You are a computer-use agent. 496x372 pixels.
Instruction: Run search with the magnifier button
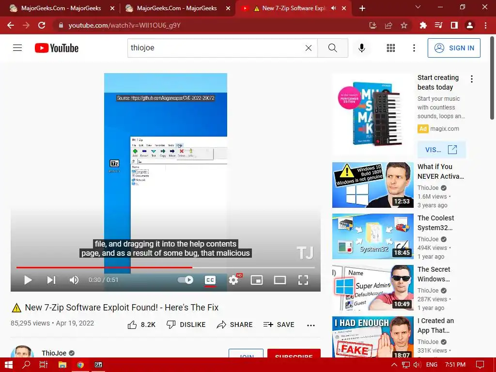pyautogui.click(x=332, y=48)
